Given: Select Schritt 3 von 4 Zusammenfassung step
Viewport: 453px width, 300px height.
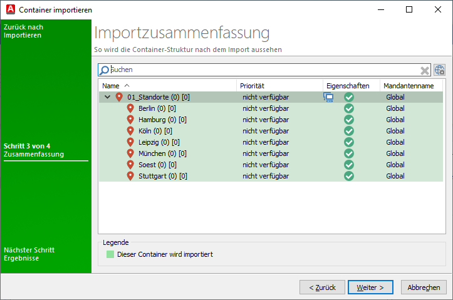Looking at the screenshot, I should click(x=34, y=150).
